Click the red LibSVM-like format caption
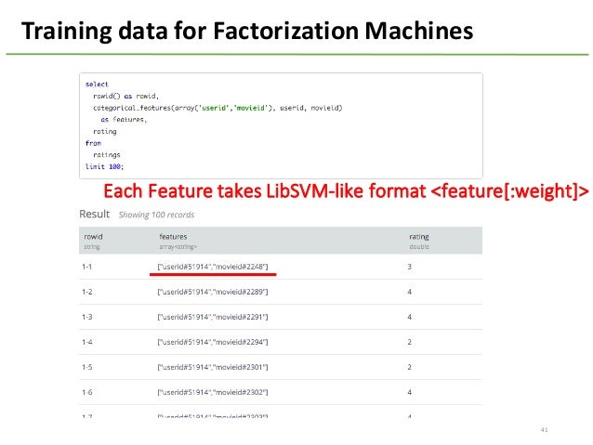Screen dimensions: 593x445 346,191
